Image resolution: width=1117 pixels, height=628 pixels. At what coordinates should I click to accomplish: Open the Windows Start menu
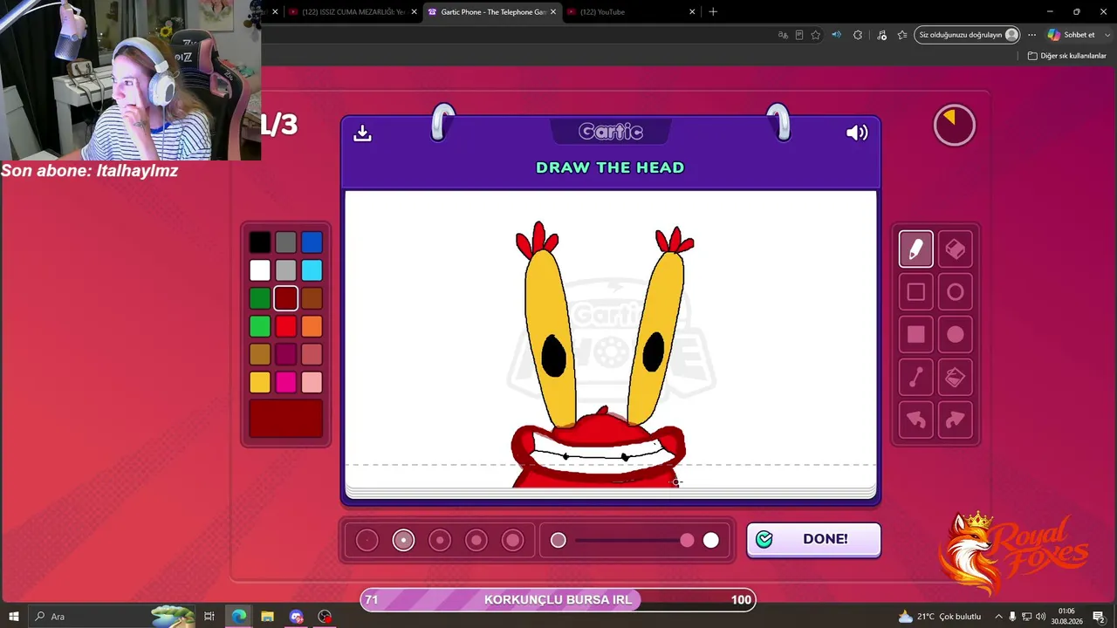click(14, 617)
